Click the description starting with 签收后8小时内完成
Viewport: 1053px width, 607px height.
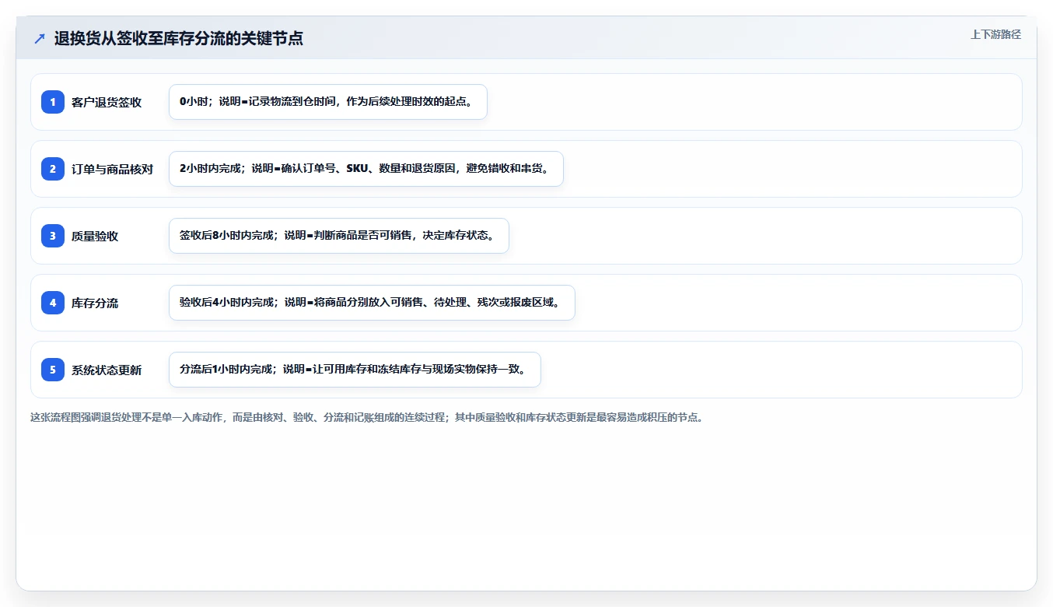[339, 236]
